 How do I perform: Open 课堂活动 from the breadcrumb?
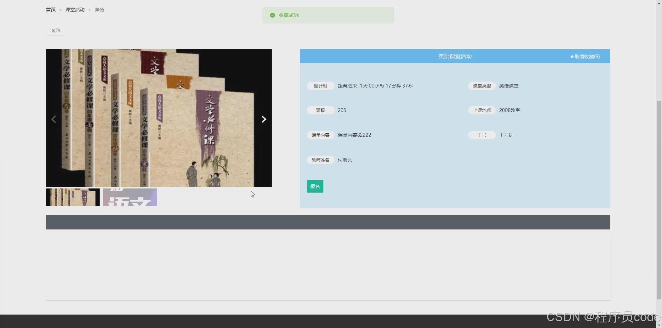[74, 10]
